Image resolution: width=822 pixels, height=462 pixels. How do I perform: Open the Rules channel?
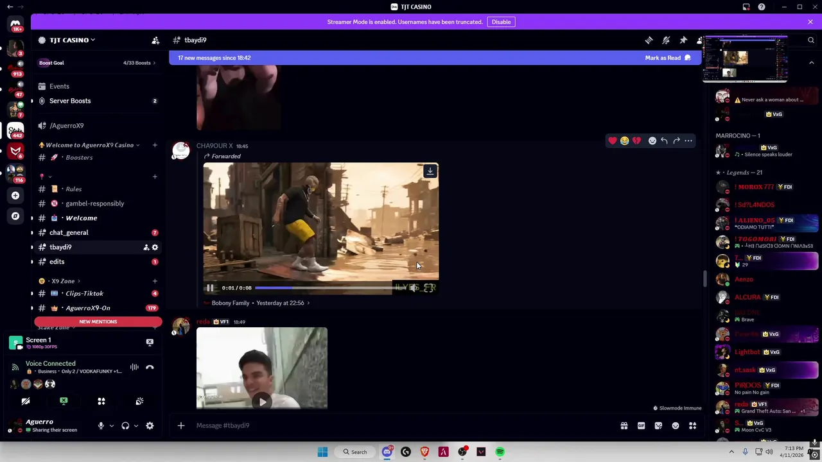pos(96,189)
